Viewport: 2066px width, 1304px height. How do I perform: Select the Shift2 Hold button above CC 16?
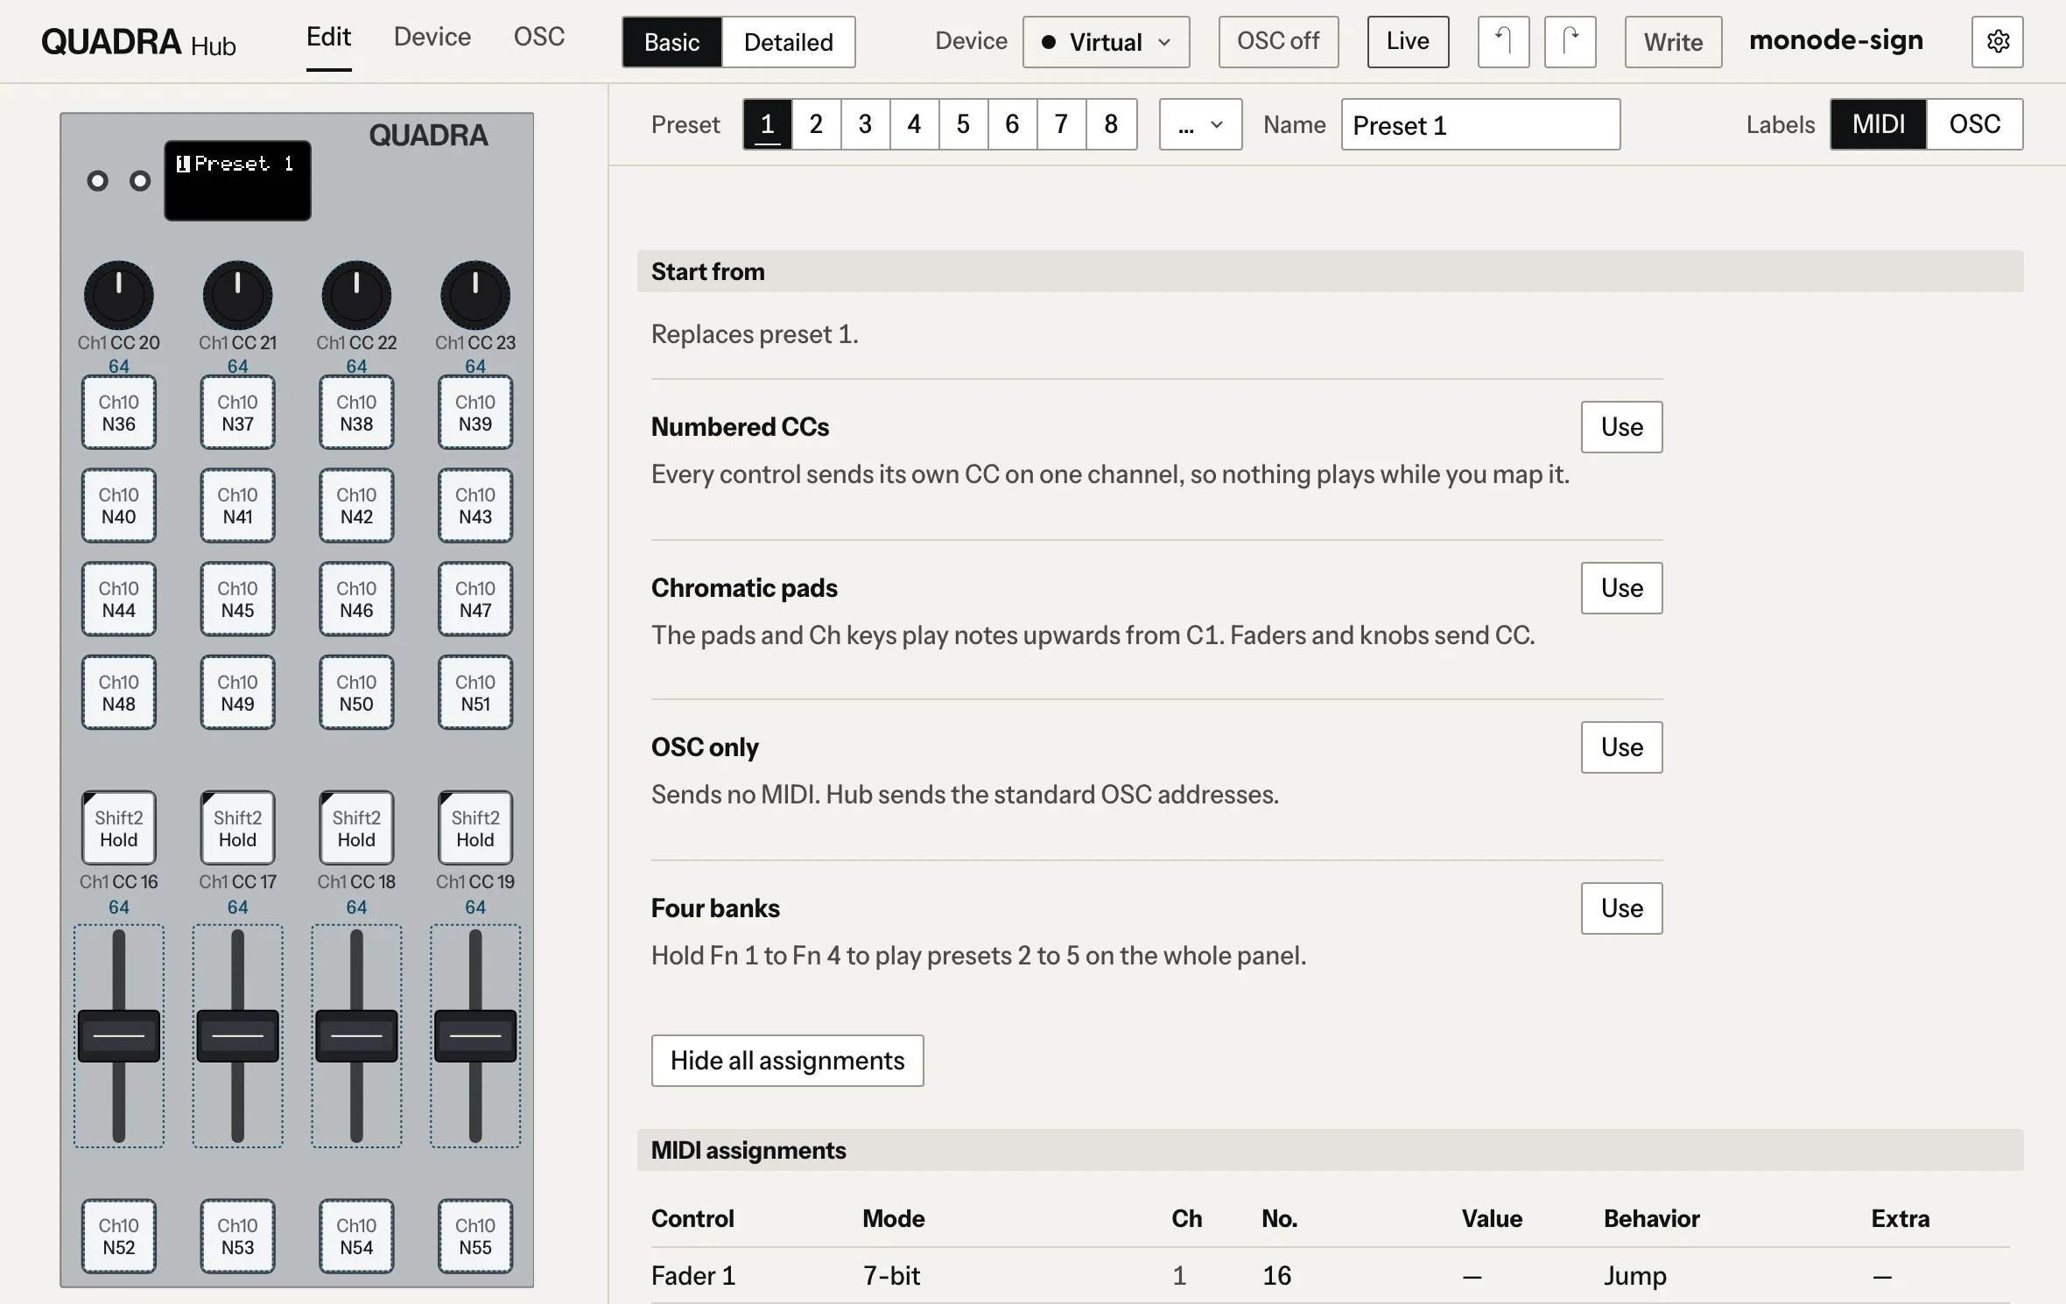119,828
